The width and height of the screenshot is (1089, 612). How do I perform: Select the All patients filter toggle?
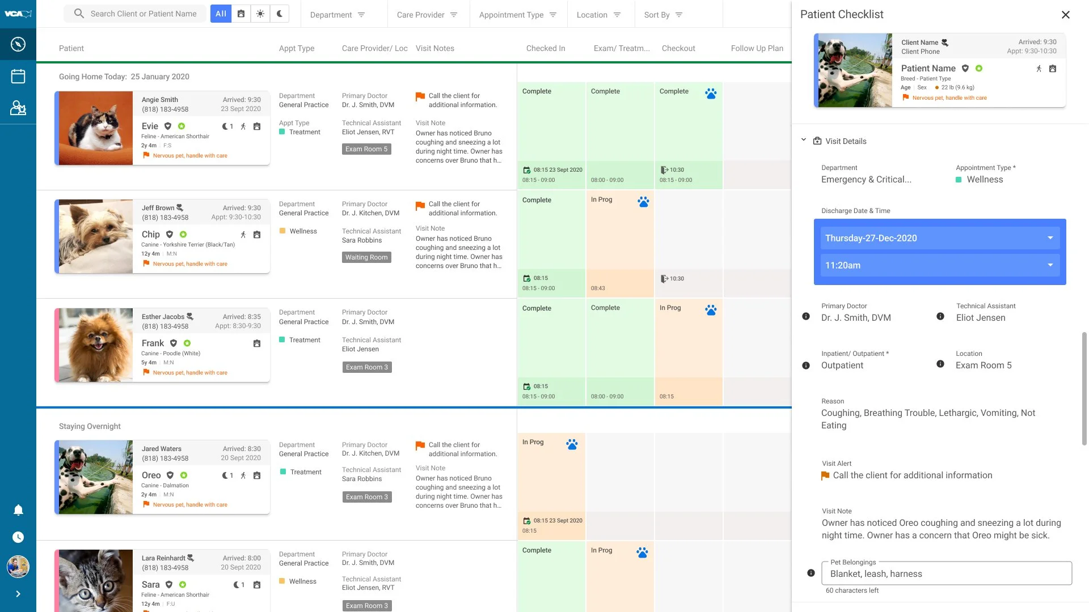pyautogui.click(x=221, y=14)
